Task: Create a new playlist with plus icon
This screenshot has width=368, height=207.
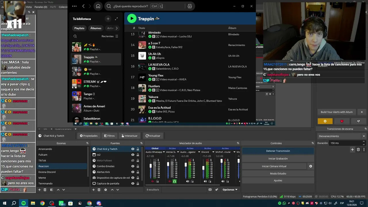Action: click(x=108, y=19)
